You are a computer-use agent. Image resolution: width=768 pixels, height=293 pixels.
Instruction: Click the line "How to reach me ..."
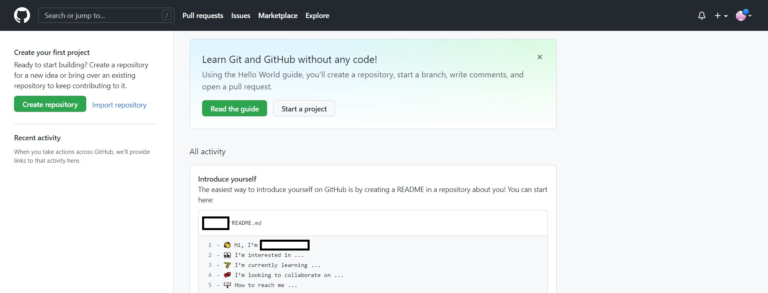pyautogui.click(x=266, y=285)
